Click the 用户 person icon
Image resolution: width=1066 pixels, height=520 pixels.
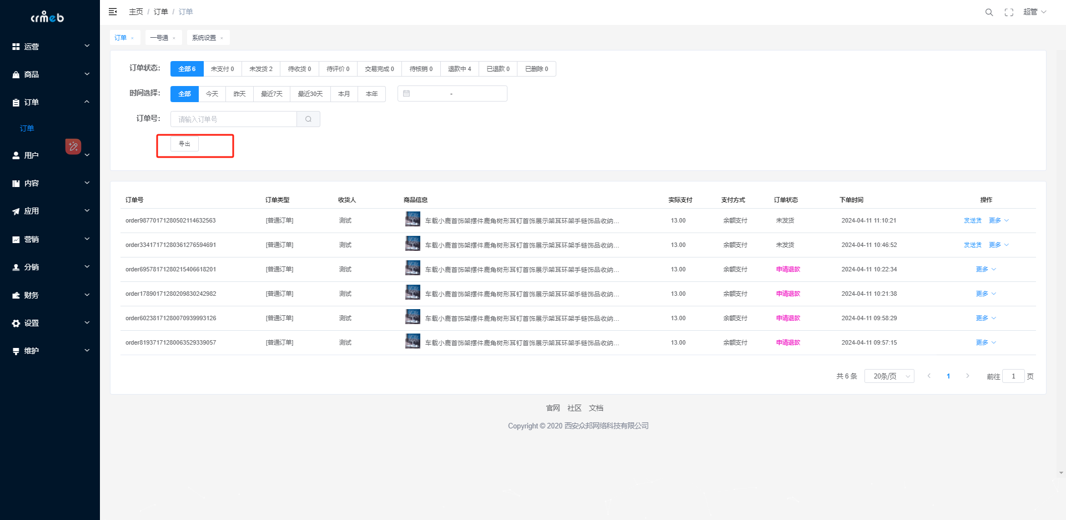16,155
